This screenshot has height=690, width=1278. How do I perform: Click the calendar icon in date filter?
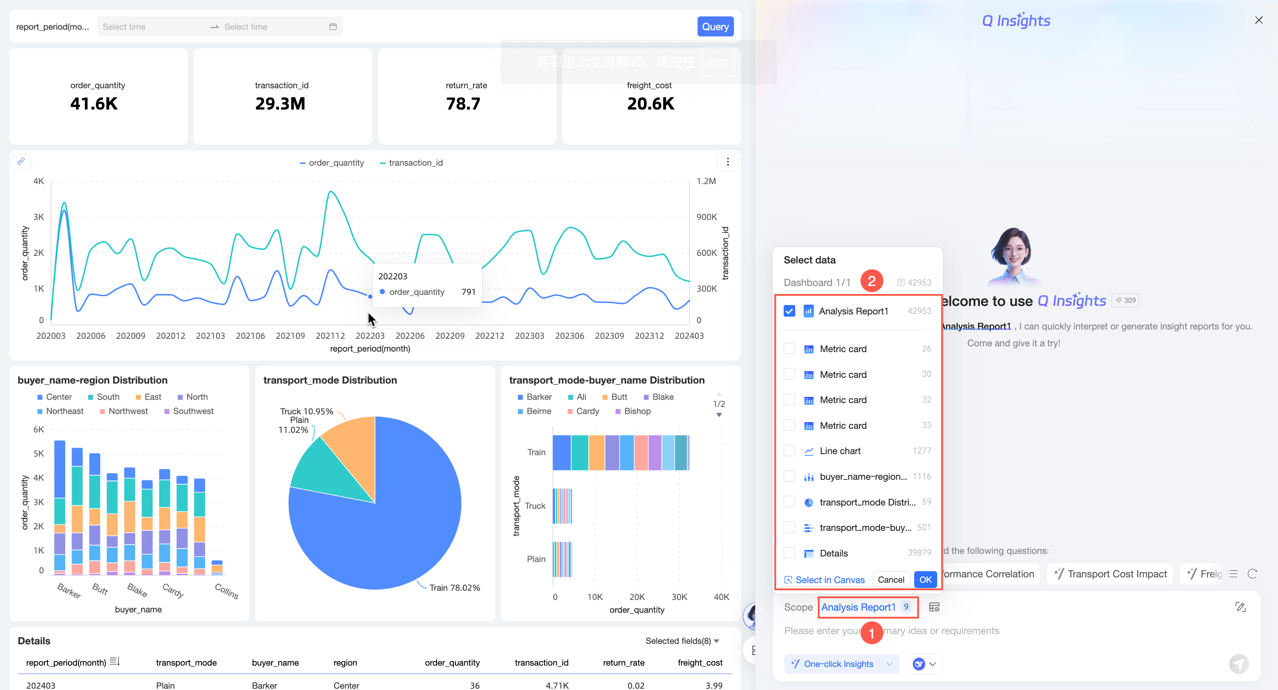click(x=333, y=26)
